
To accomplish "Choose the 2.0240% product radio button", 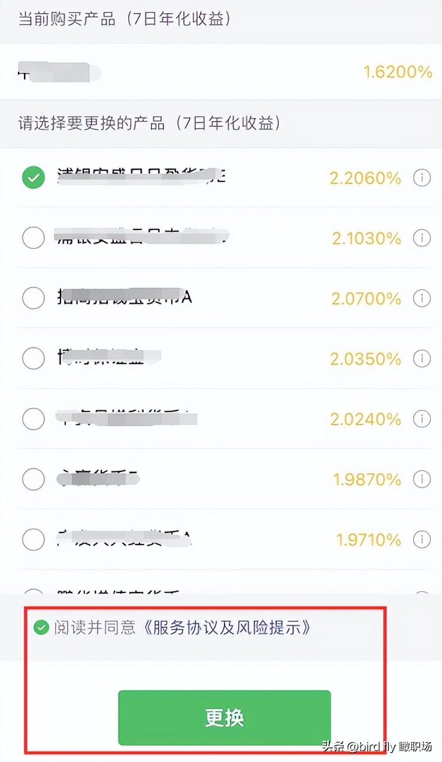I will [34, 419].
